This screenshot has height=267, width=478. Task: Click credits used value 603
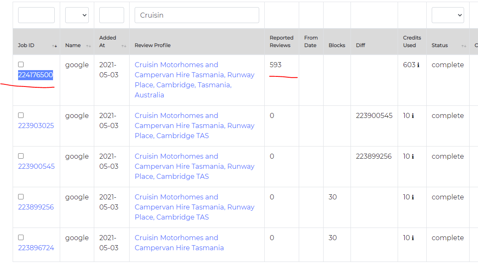409,65
